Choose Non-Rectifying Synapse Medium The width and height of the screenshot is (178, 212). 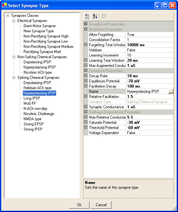[x=48, y=47]
